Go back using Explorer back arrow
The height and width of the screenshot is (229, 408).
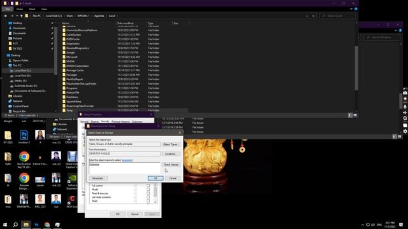(x=6, y=16)
